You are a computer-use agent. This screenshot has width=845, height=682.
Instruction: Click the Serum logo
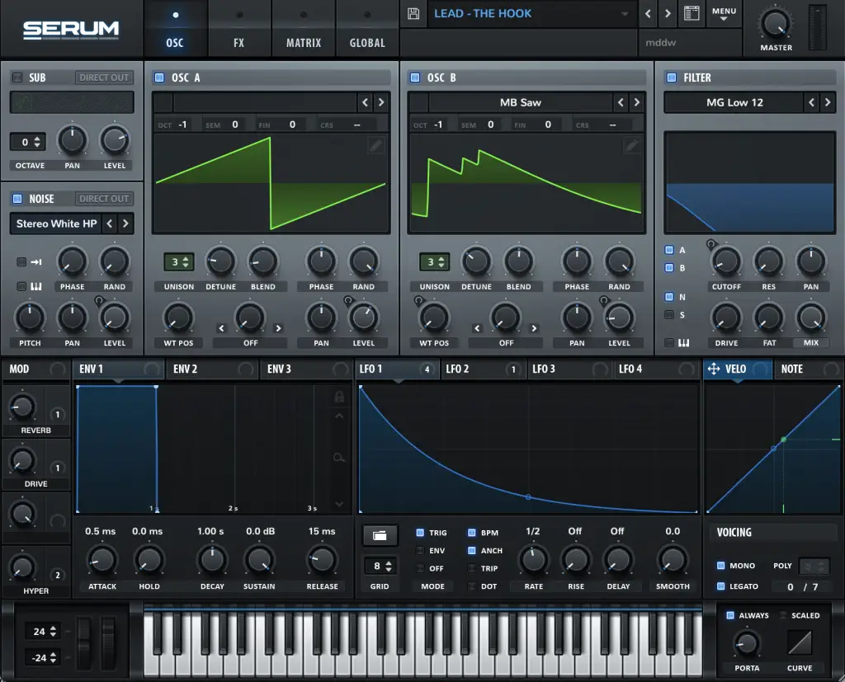pyautogui.click(x=71, y=30)
